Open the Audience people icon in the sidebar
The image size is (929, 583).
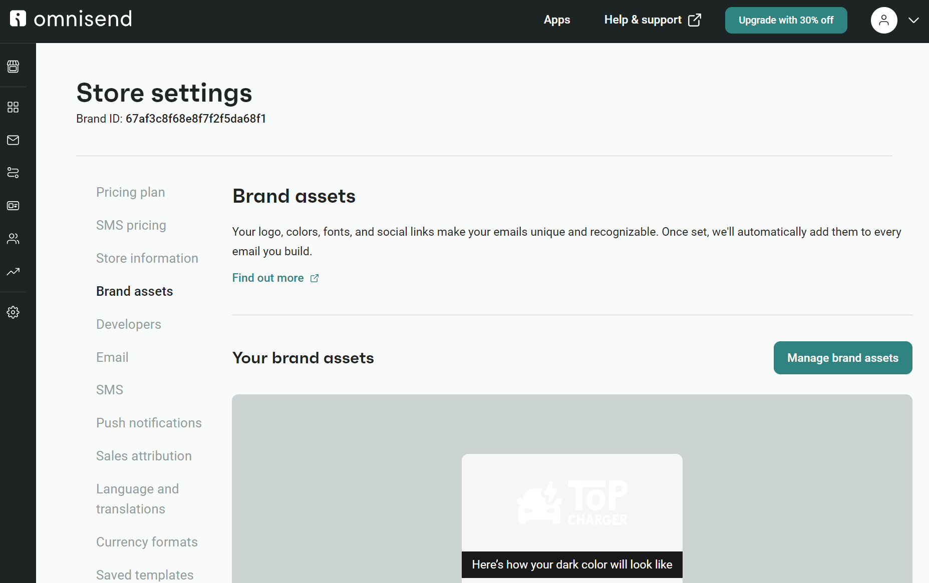(13, 239)
